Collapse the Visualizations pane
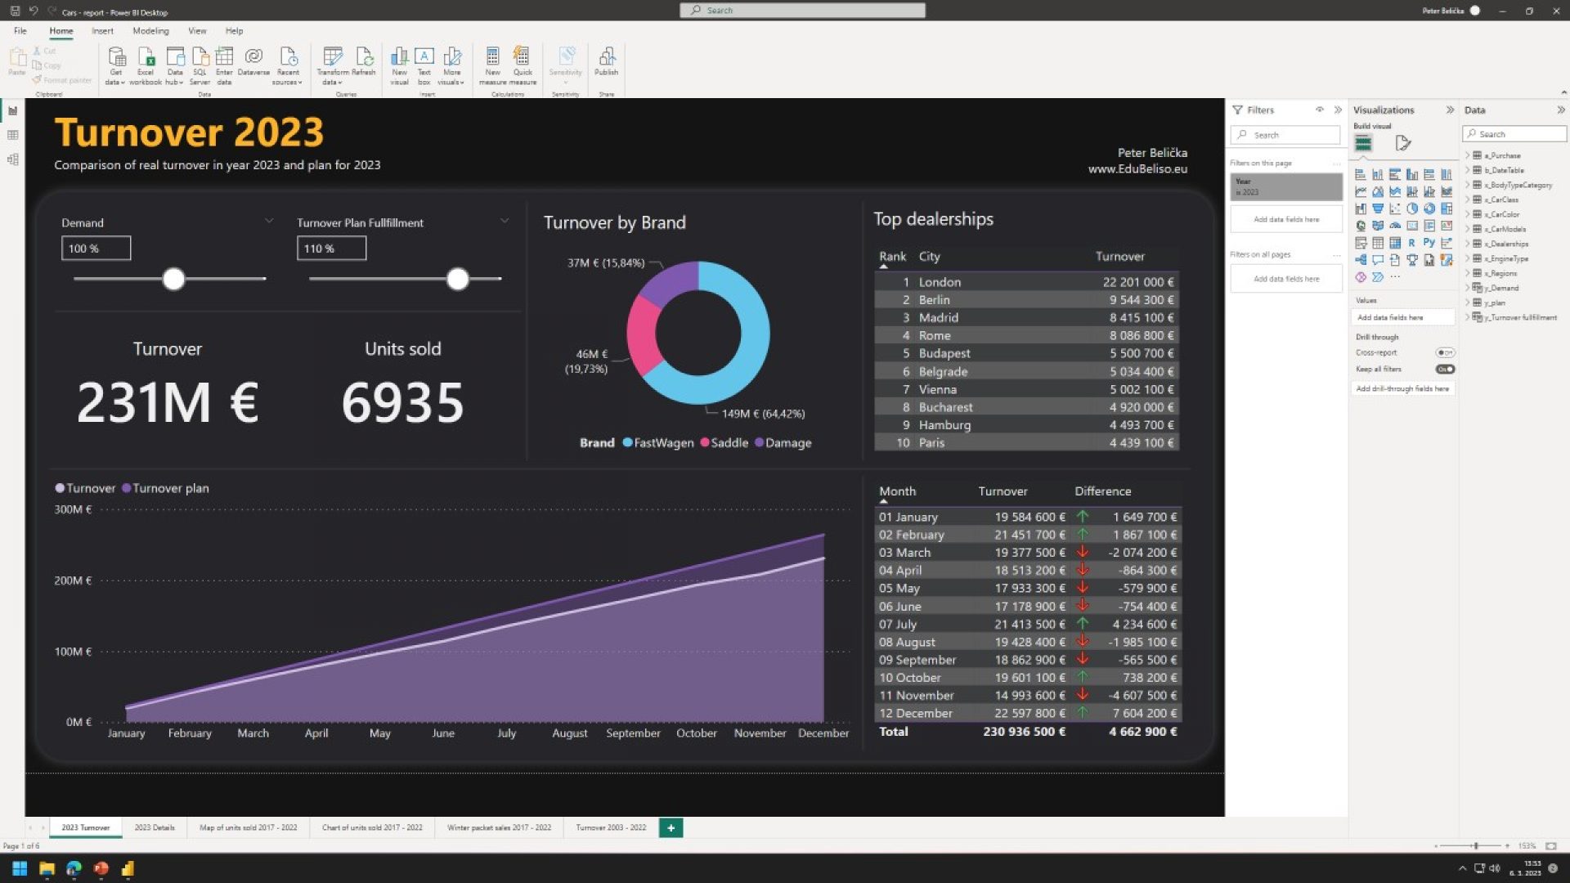The image size is (1570, 883). [1450, 110]
